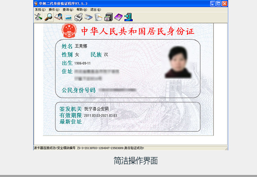Click the scanner icon in toolbar
Image resolution: width=257 pixels, height=177 pixels.
click(88, 17)
